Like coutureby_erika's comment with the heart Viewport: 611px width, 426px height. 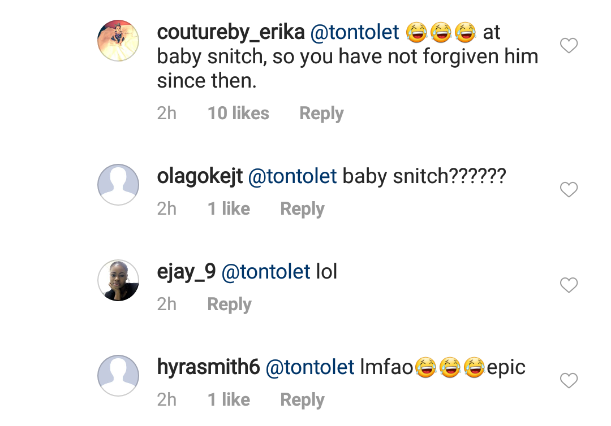569,46
